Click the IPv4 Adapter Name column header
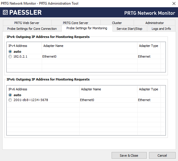178x161 pixels. click(53, 46)
